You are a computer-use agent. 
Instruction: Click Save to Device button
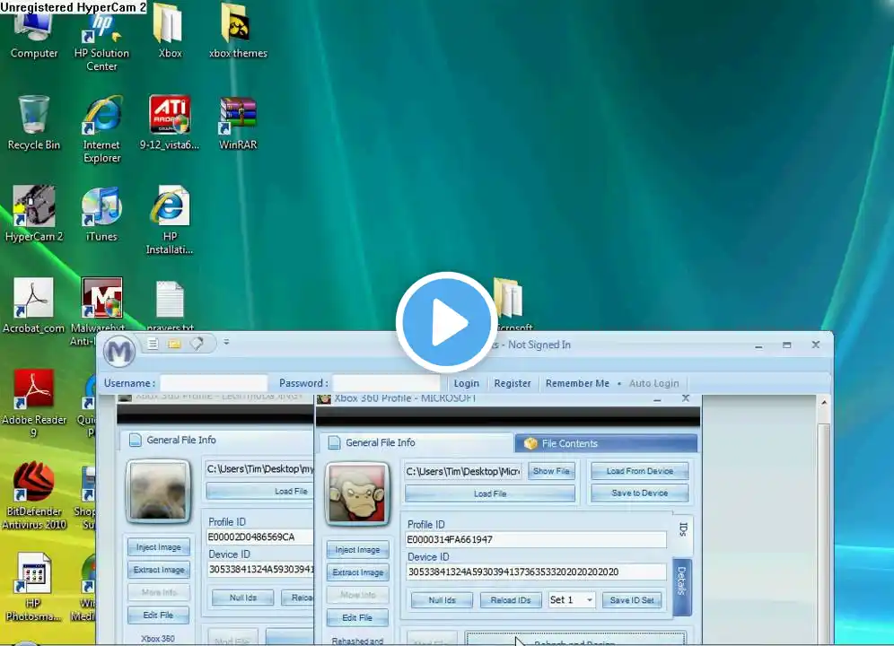pos(639,493)
